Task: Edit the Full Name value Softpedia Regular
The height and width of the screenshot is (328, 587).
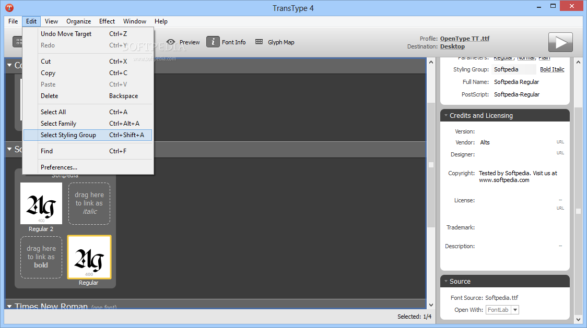Action: (516, 82)
